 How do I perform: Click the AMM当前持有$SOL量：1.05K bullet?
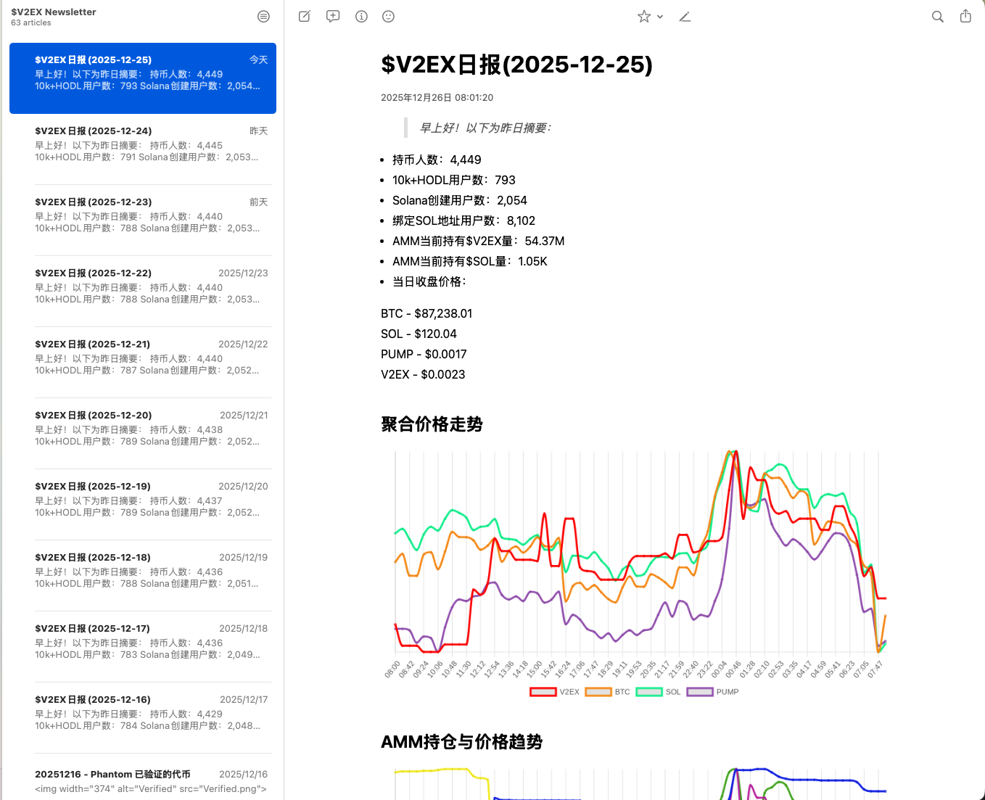(470, 261)
